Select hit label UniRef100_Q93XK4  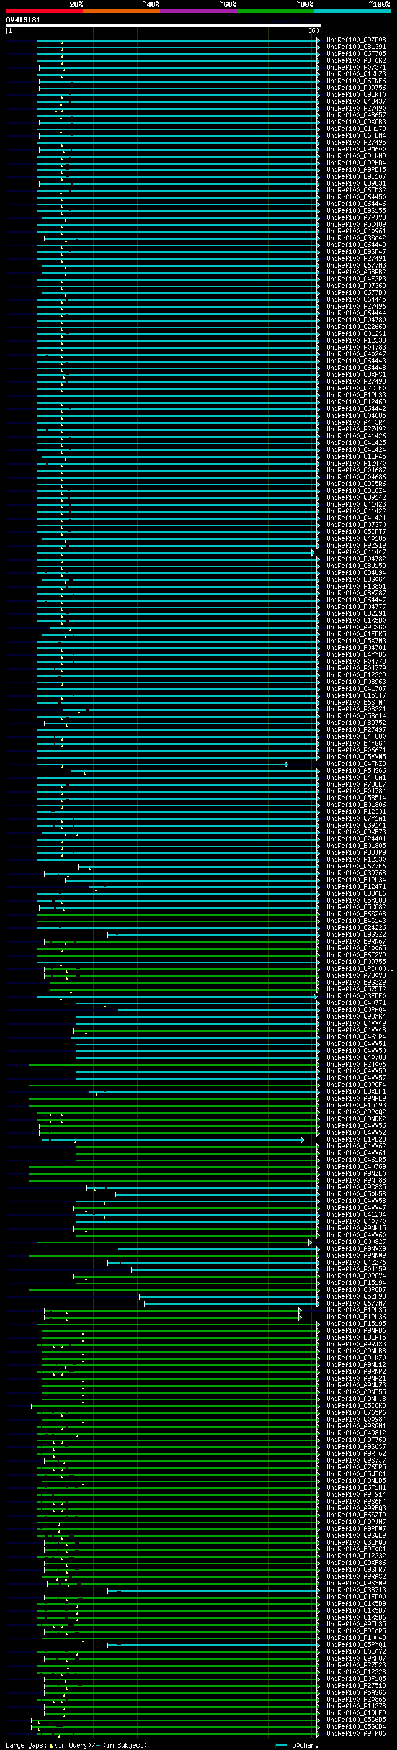pyautogui.click(x=356, y=1016)
